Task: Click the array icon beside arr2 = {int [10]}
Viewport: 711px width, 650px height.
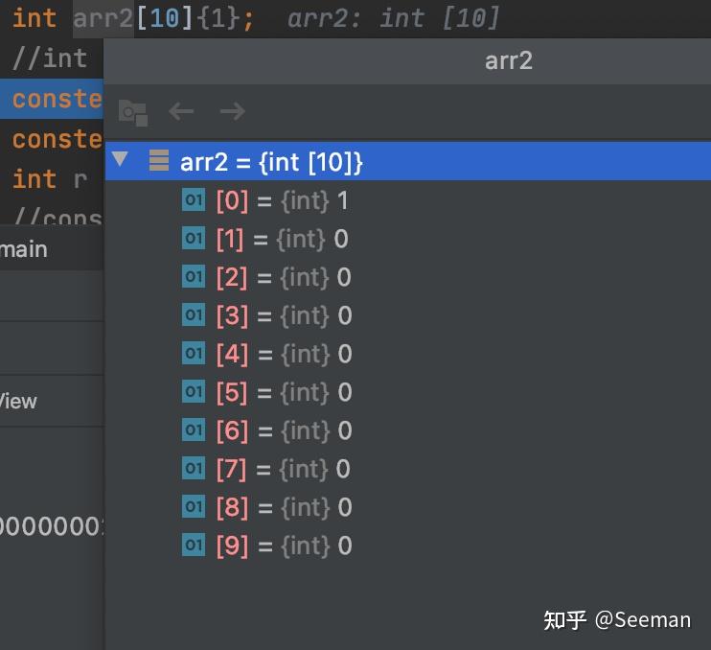Action: [159, 160]
